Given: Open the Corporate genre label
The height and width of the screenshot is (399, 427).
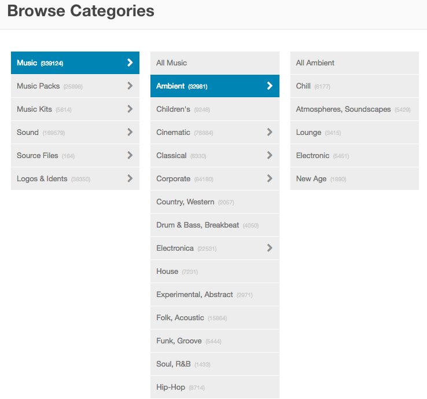Looking at the screenshot, I should pos(173,179).
